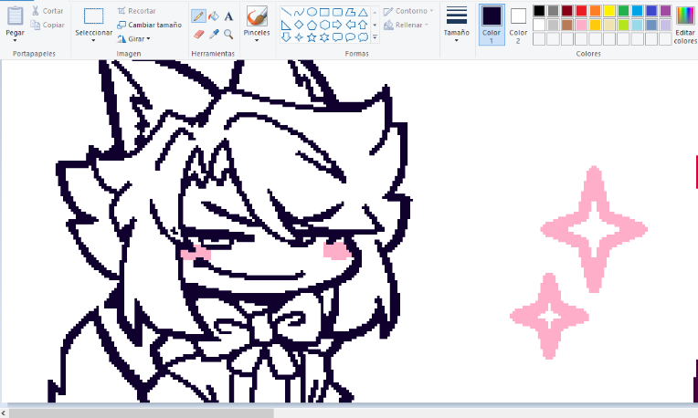Image resolution: width=698 pixels, height=418 pixels.
Task: Expand the full shapes gallery
Action: [x=375, y=37]
